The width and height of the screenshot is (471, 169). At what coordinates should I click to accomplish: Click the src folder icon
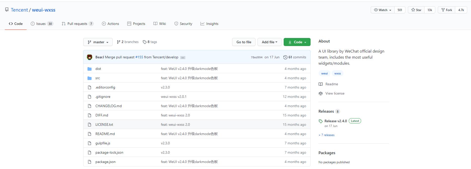coord(89,78)
